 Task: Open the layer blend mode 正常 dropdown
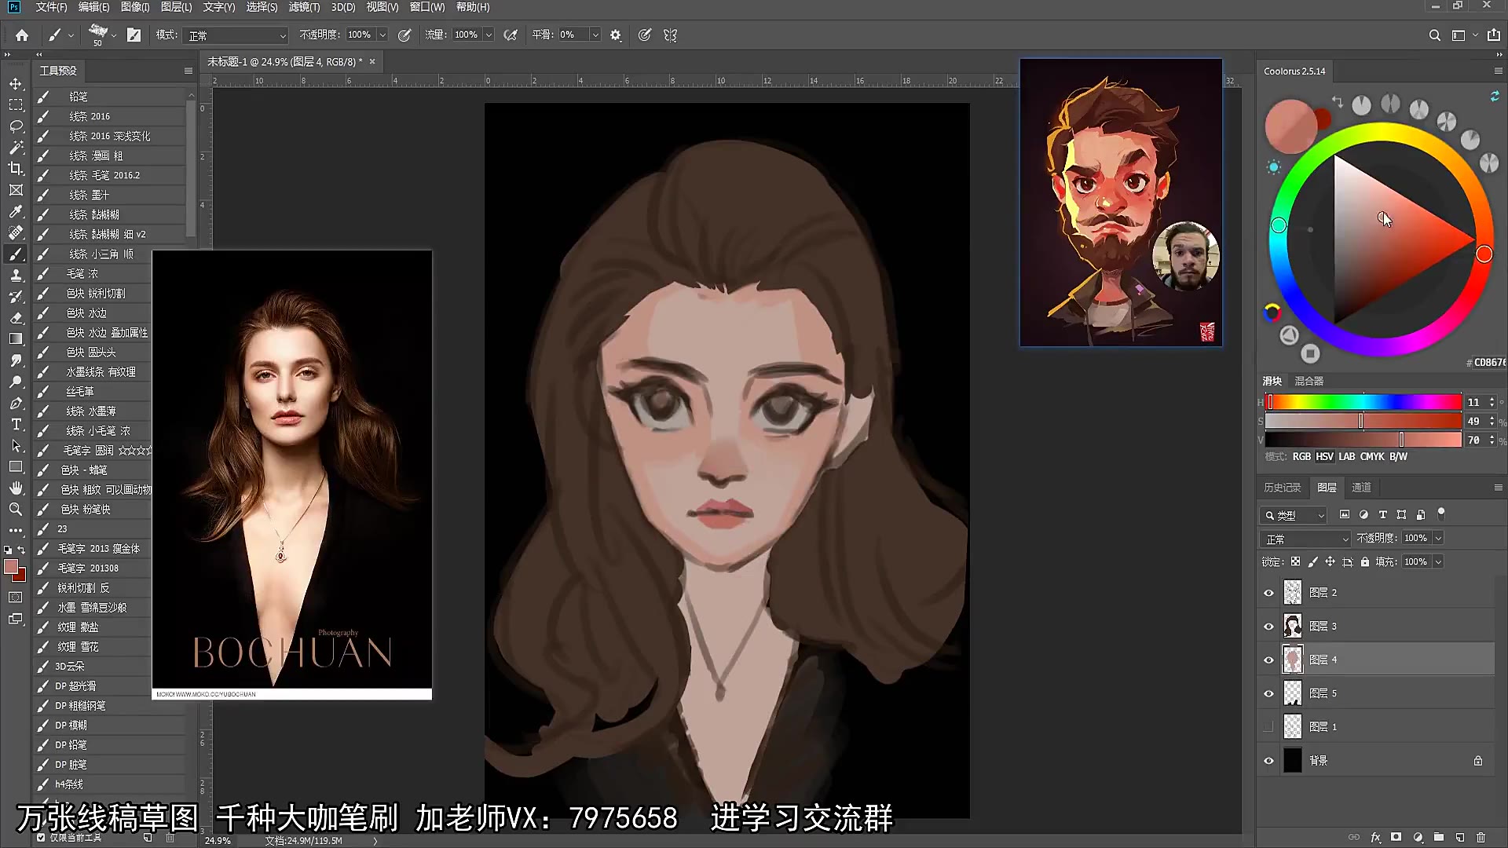click(1305, 539)
